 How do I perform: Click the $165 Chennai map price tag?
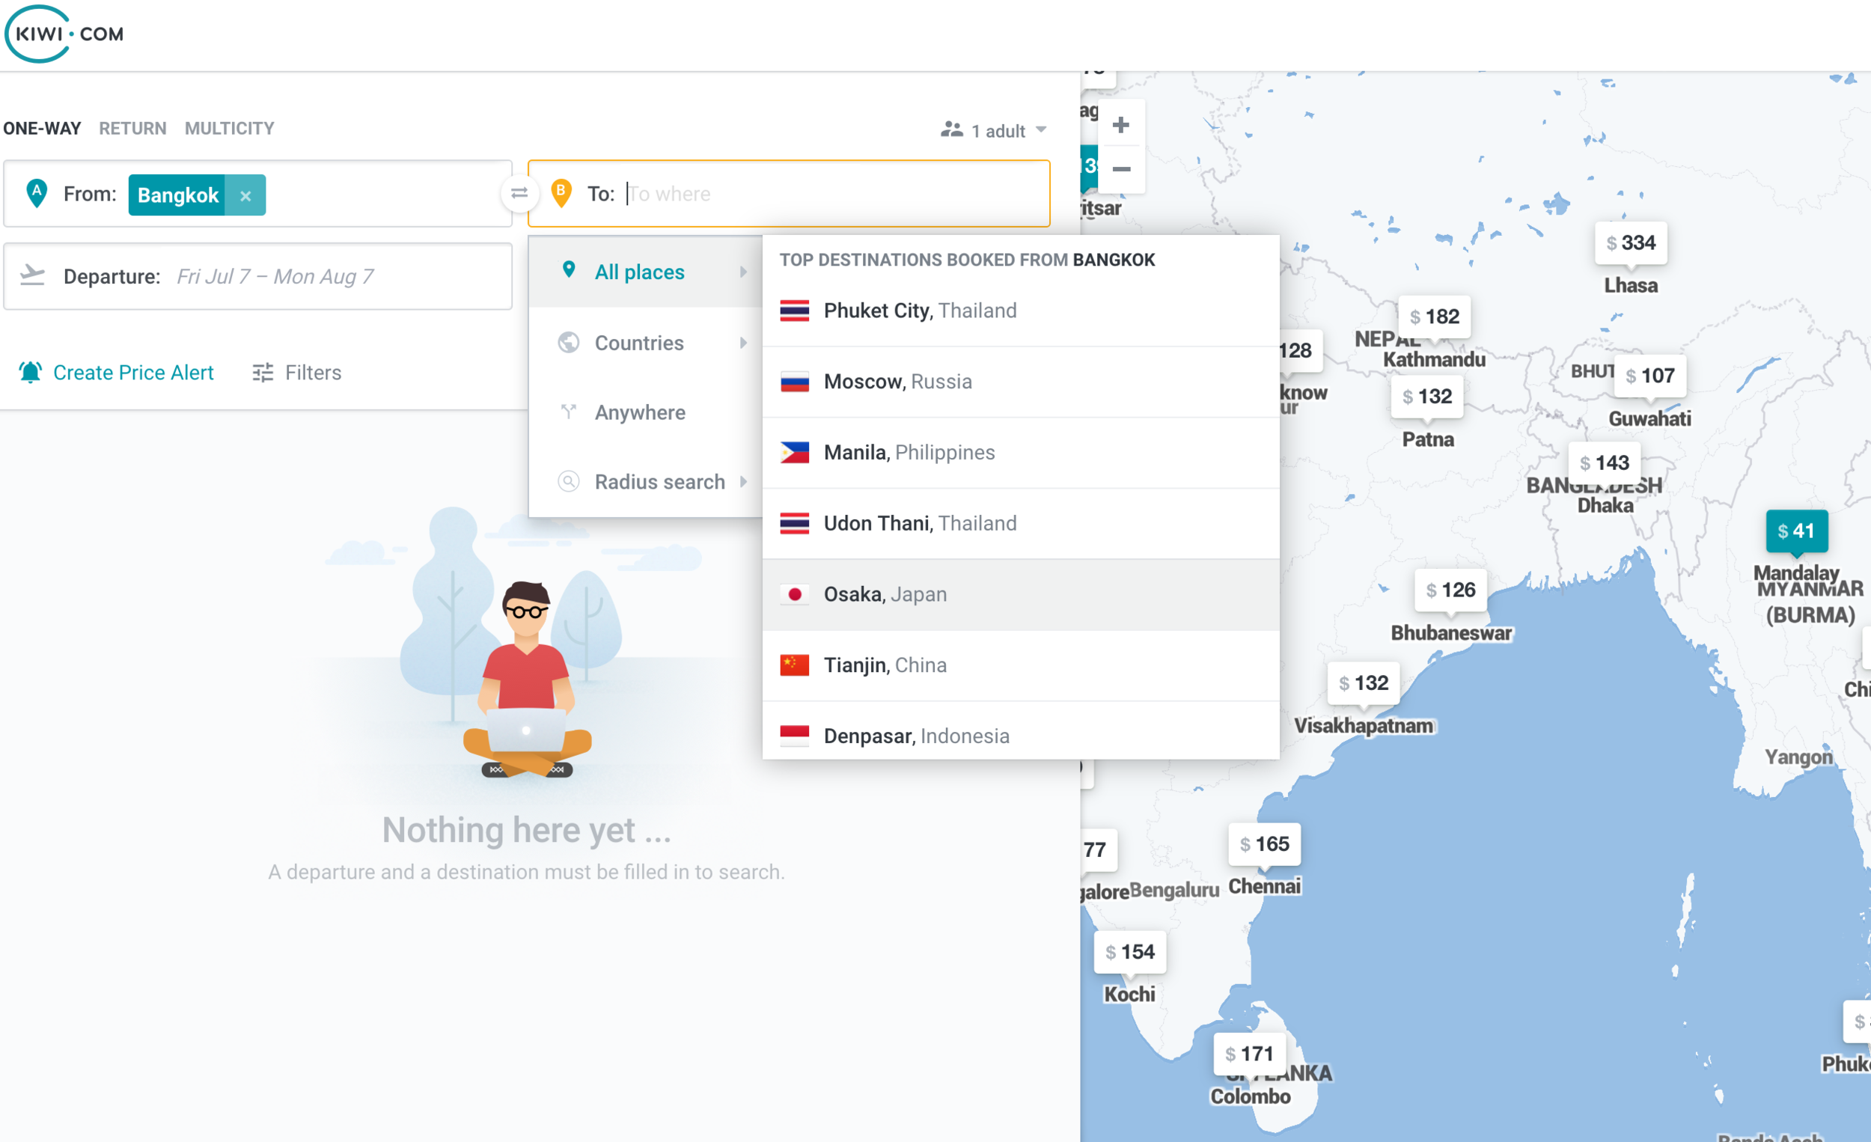click(1264, 843)
